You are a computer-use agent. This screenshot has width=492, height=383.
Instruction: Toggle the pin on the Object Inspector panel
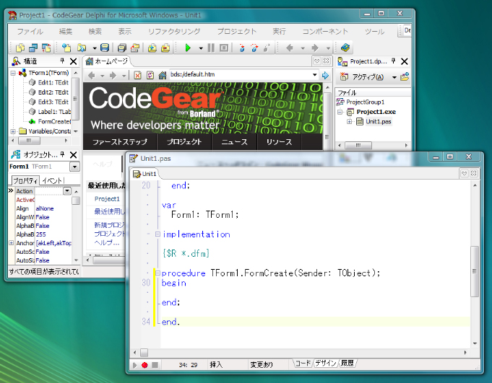[x=62, y=154]
